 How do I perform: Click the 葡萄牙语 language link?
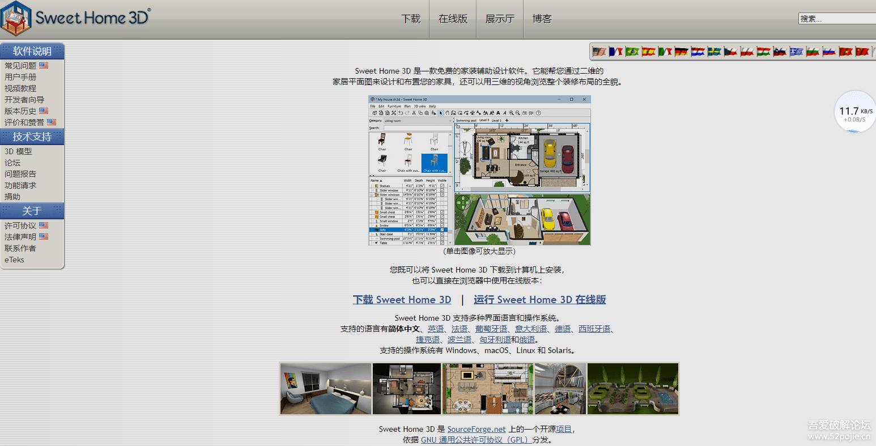point(491,329)
